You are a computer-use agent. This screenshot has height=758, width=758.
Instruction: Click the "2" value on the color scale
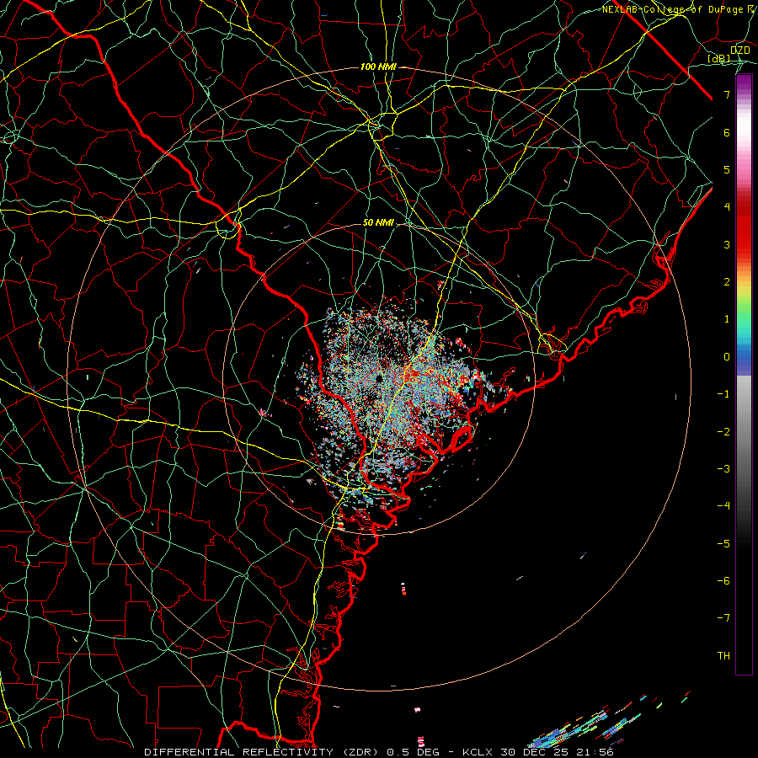(x=727, y=282)
